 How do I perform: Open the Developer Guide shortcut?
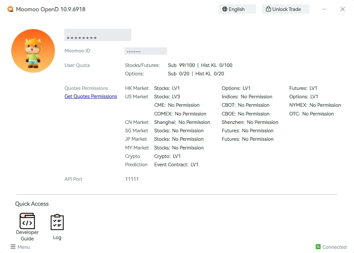(x=27, y=227)
